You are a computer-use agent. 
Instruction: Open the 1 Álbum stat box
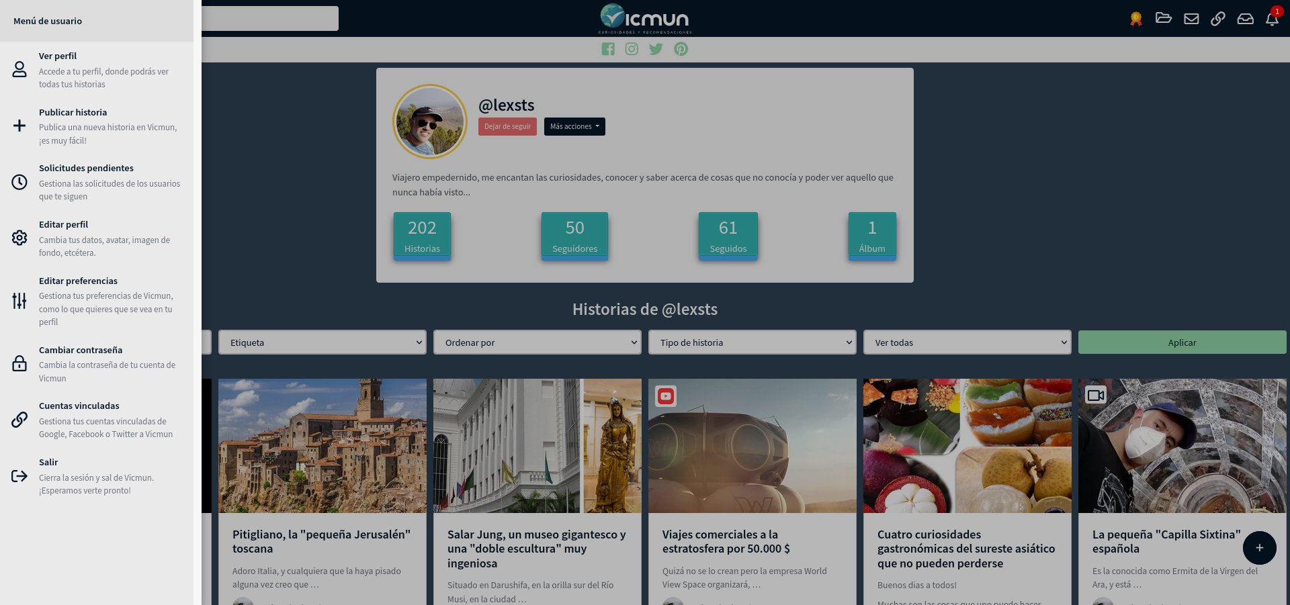tap(872, 236)
